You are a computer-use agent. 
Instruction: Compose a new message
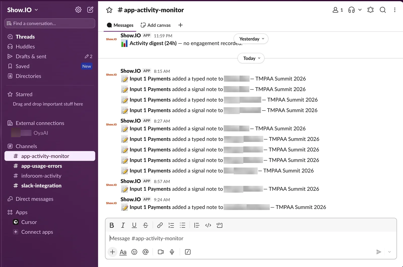90,10
